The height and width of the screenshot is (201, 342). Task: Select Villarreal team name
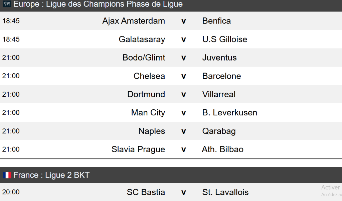point(219,94)
